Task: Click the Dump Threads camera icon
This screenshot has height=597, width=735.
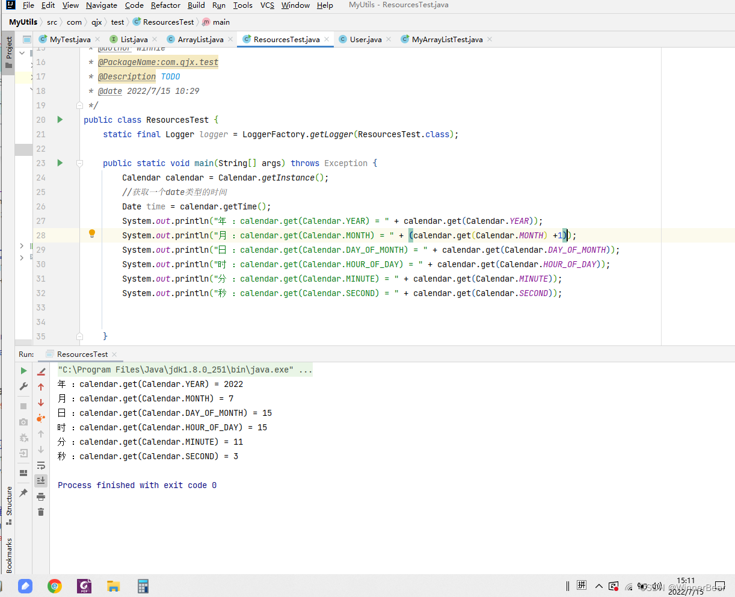Action: pos(24,422)
